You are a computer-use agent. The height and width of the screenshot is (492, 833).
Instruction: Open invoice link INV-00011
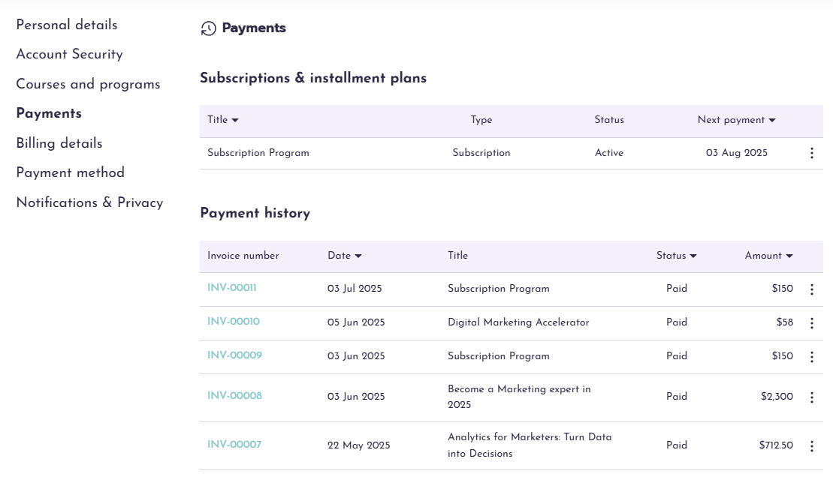click(x=231, y=288)
